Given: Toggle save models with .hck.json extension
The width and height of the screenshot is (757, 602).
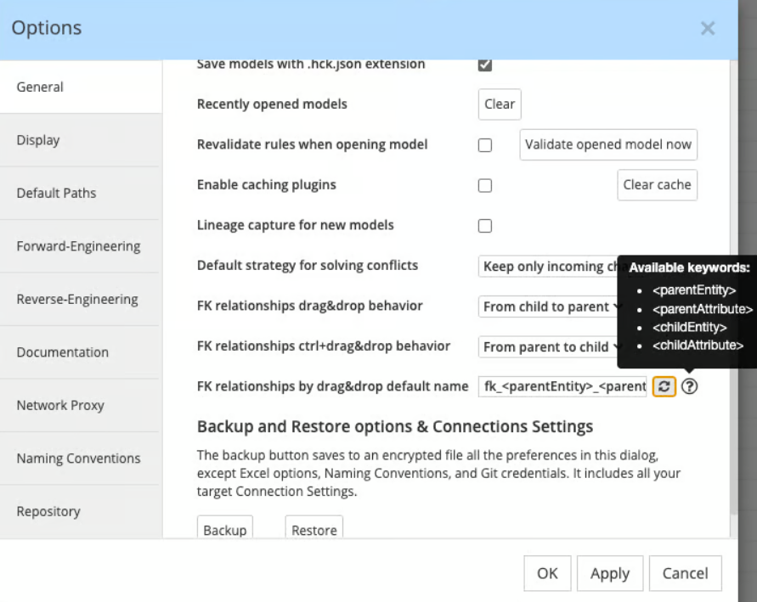Looking at the screenshot, I should (x=485, y=64).
